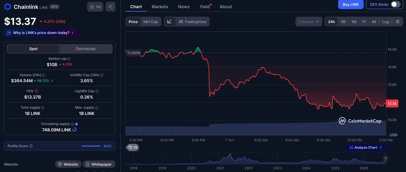Pause the mini timeline range handle
Viewport: 406px width, 172px height.
coord(386,158)
